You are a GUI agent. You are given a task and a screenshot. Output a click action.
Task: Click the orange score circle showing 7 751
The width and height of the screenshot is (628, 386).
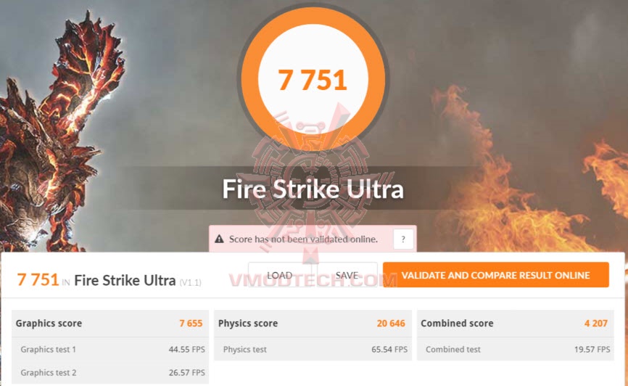pos(313,79)
